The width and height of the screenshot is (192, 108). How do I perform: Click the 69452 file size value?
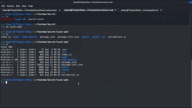40,65
